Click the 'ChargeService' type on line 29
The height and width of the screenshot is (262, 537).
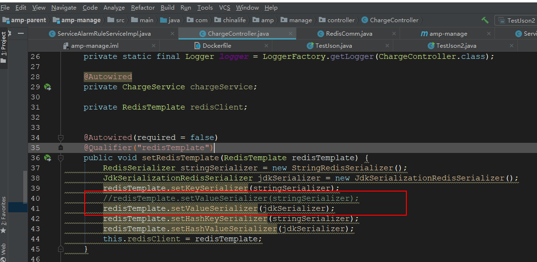[x=154, y=87]
